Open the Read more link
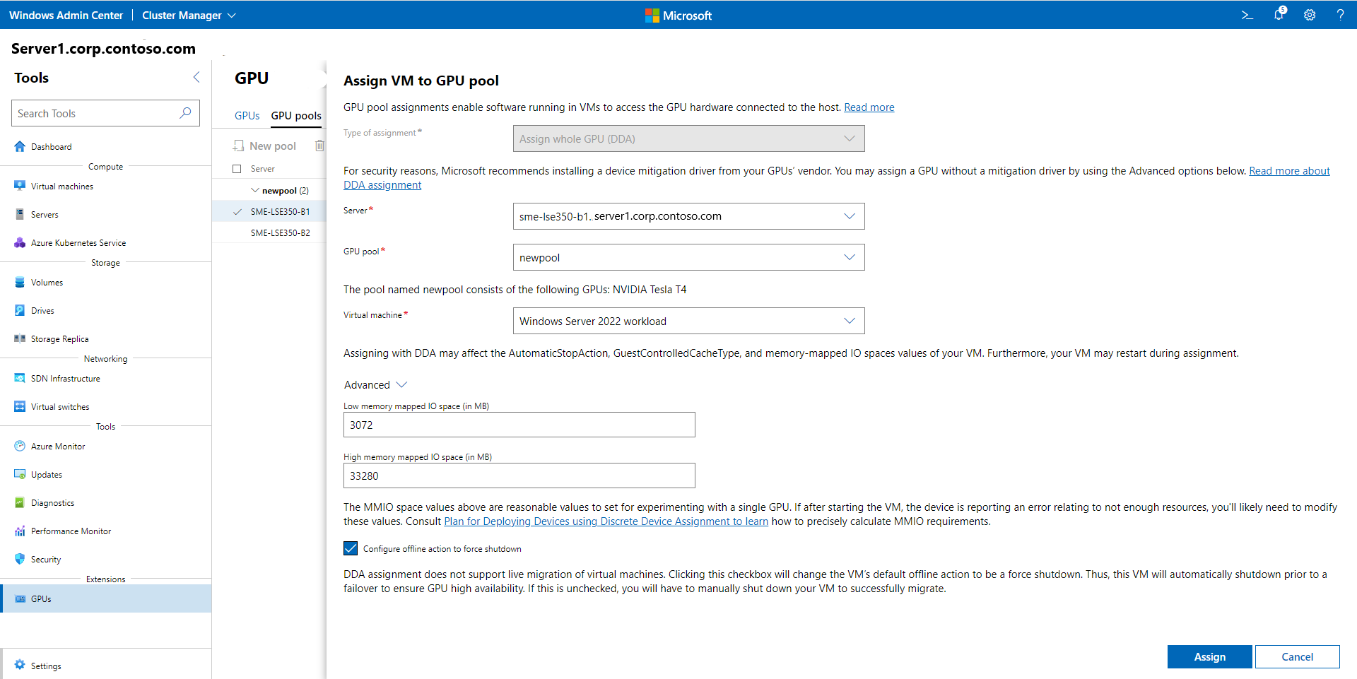Screen dimensions: 1357x679 (x=869, y=107)
